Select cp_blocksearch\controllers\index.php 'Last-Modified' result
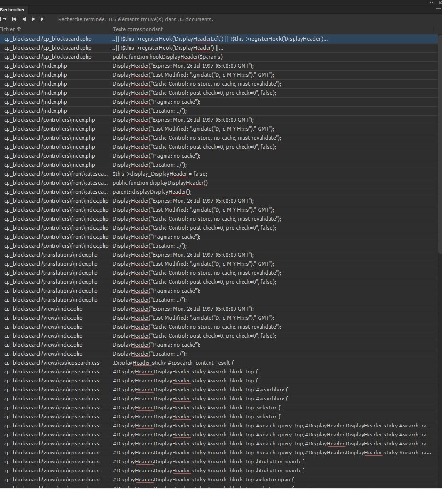 pos(219,129)
